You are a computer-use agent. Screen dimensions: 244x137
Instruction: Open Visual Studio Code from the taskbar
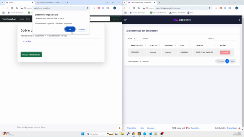point(150,134)
